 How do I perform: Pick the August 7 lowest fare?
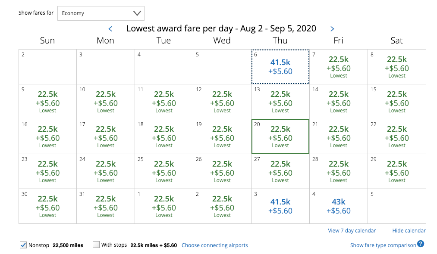pyautogui.click(x=339, y=67)
